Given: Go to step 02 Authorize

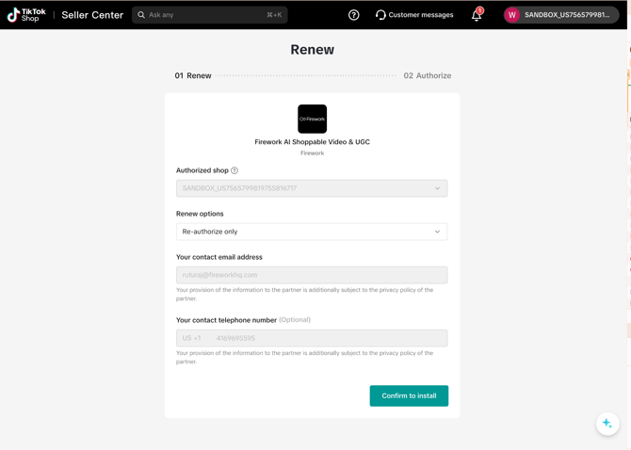Looking at the screenshot, I should [427, 75].
